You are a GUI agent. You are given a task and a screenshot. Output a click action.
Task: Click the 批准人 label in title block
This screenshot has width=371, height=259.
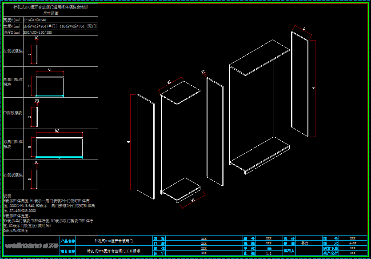[288, 251]
